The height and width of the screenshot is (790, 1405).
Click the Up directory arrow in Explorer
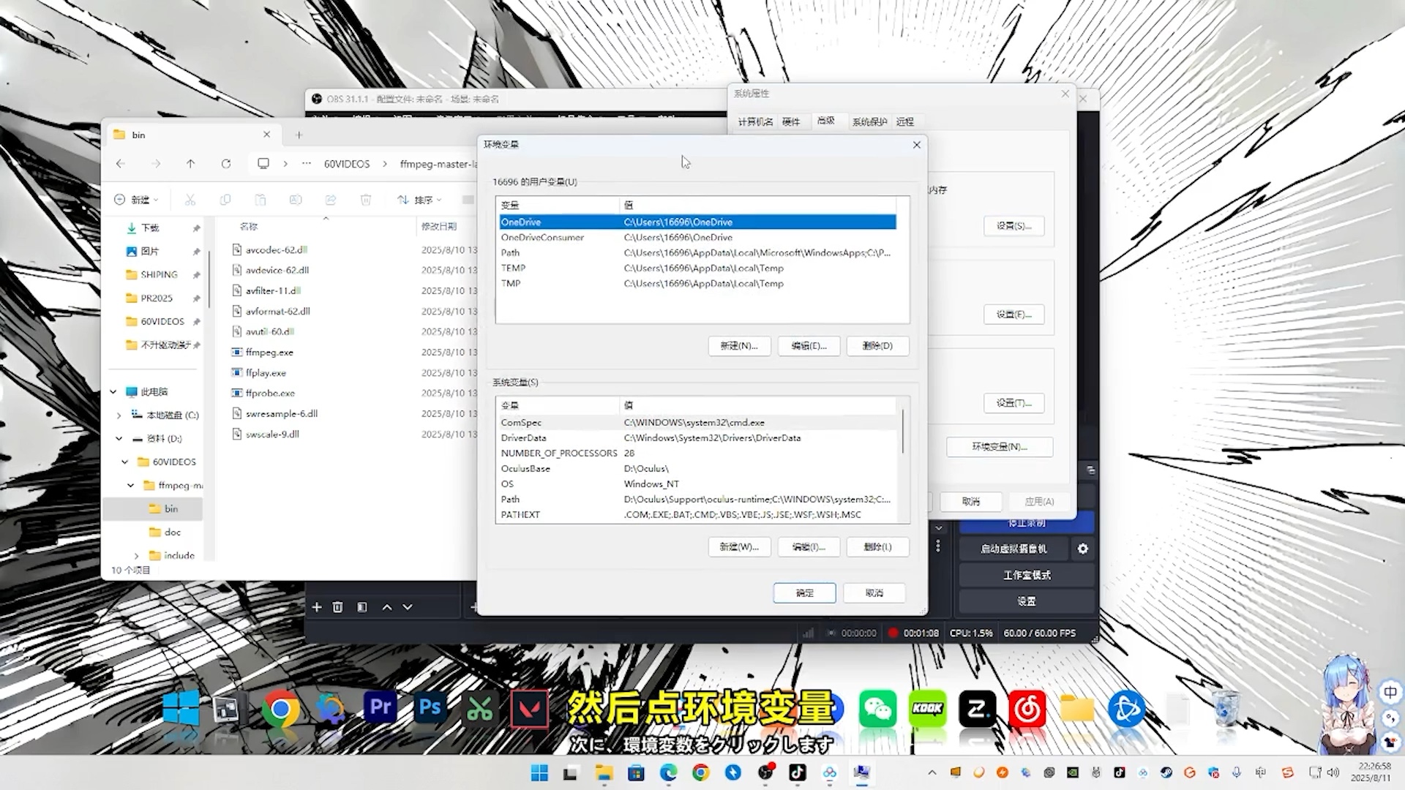pyautogui.click(x=190, y=164)
